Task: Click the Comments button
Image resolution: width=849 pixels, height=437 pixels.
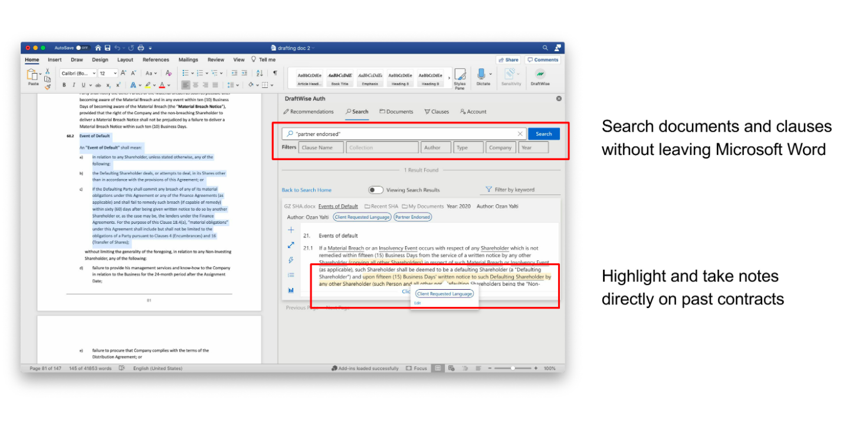Action: click(x=543, y=59)
